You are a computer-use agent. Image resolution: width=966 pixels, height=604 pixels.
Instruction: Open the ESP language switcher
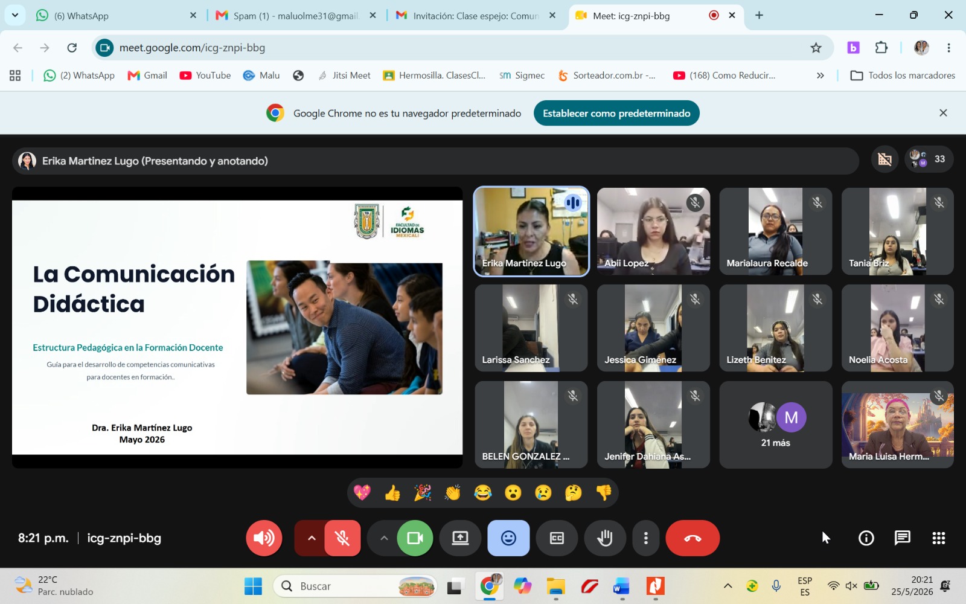click(805, 586)
